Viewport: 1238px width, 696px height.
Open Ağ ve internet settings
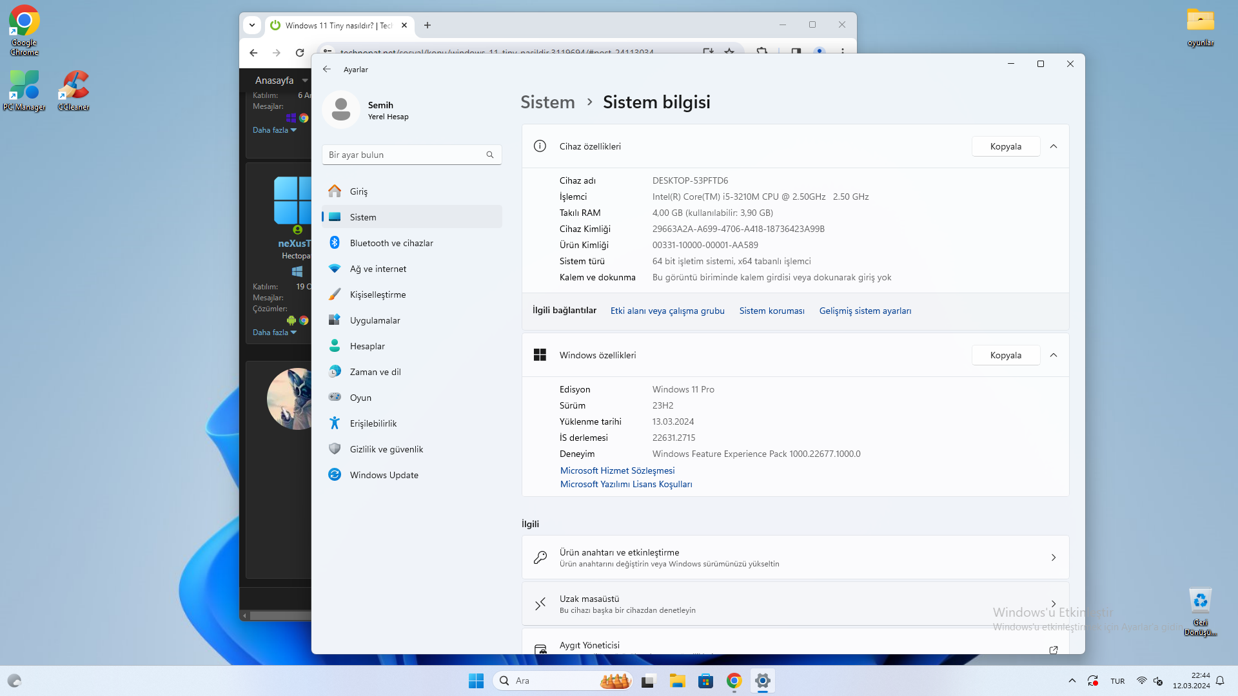point(378,269)
